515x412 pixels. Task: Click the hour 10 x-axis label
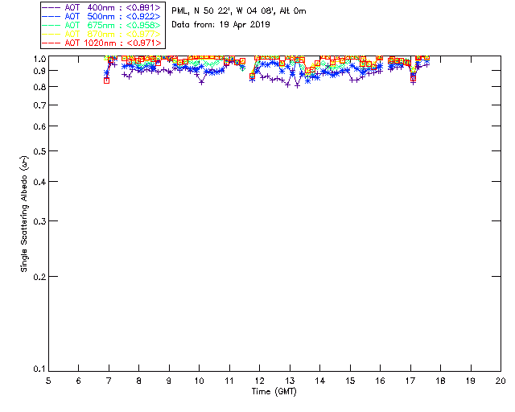pos(199,381)
